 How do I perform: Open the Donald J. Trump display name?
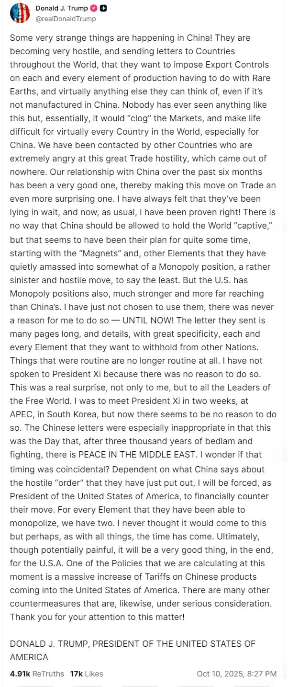point(62,8)
